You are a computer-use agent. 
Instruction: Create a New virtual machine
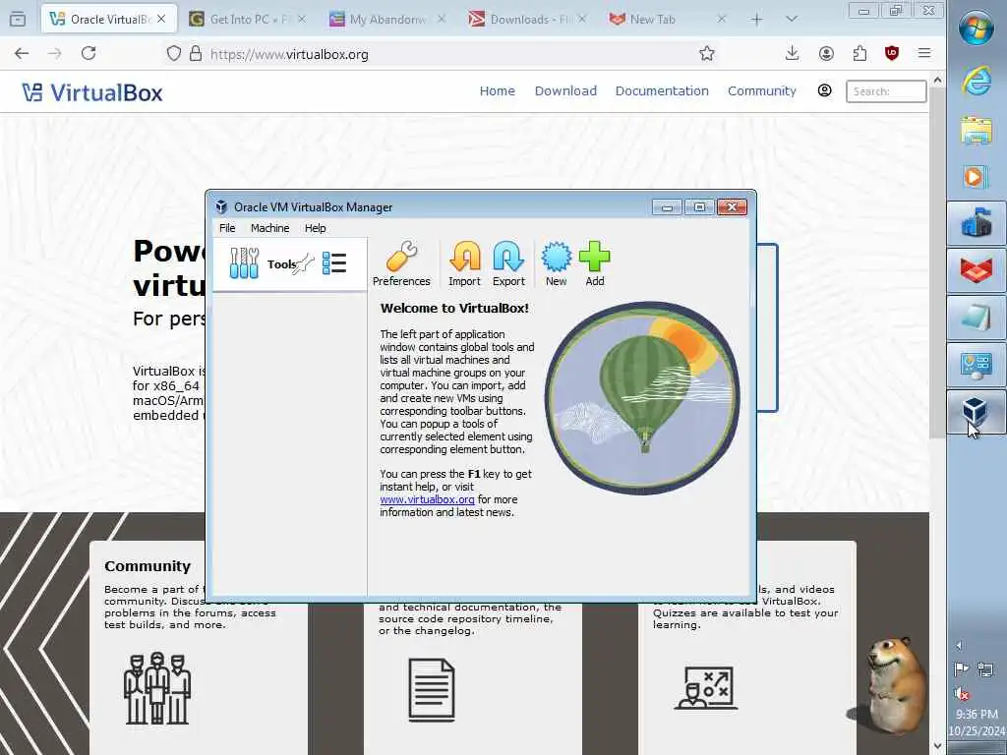pos(557,263)
